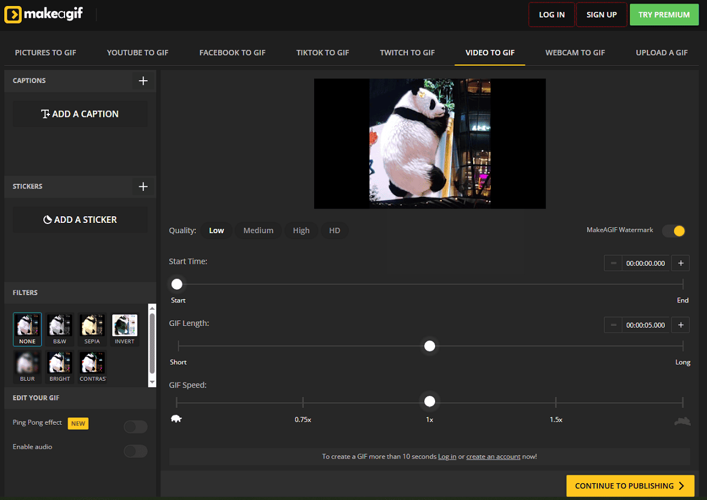Select the None filter thumbnail

tap(28, 330)
